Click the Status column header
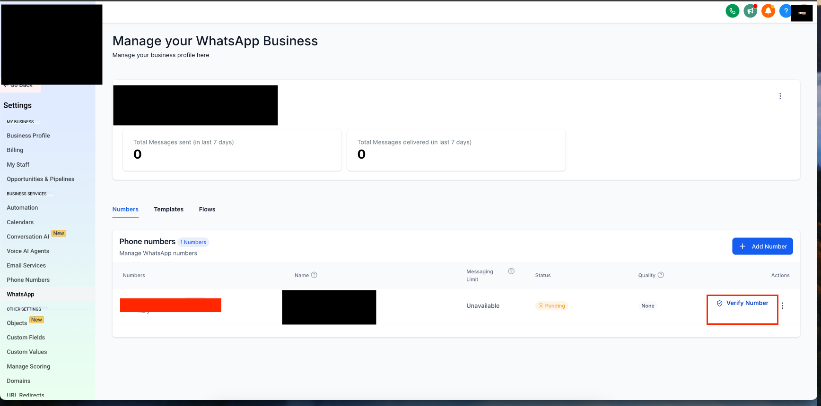 pos(543,276)
